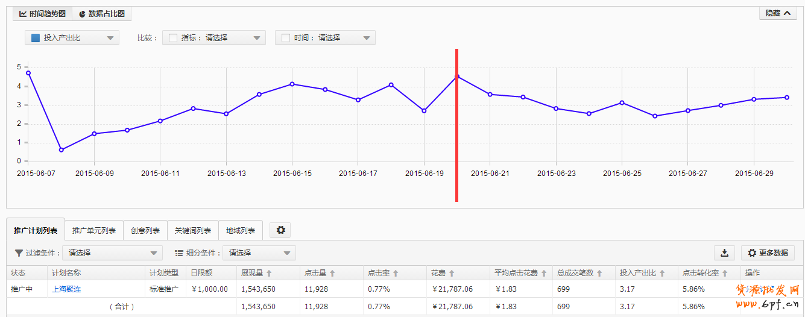
Task: Open the 细分条件 请选择 dropdown
Action: tap(259, 253)
